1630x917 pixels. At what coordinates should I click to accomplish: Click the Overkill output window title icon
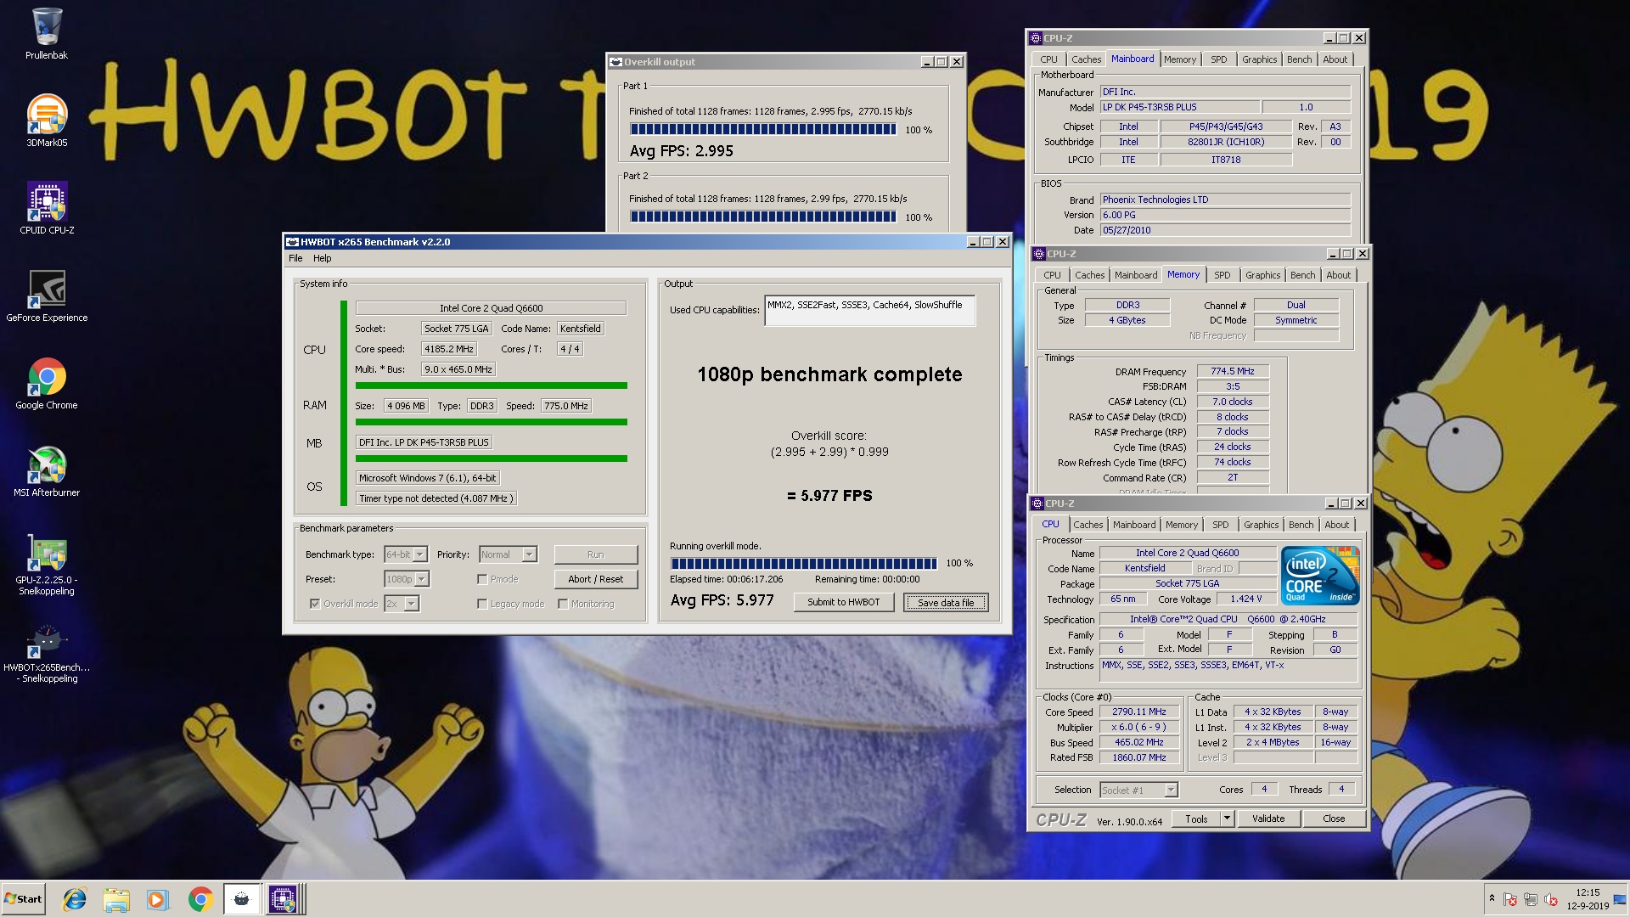tap(616, 62)
